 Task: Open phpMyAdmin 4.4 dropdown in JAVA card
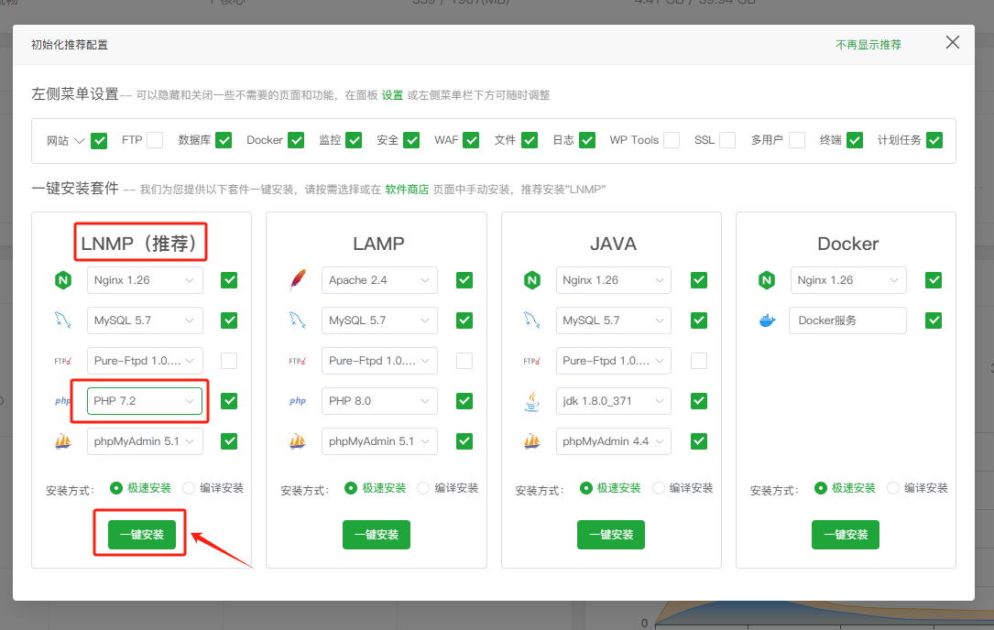[613, 441]
